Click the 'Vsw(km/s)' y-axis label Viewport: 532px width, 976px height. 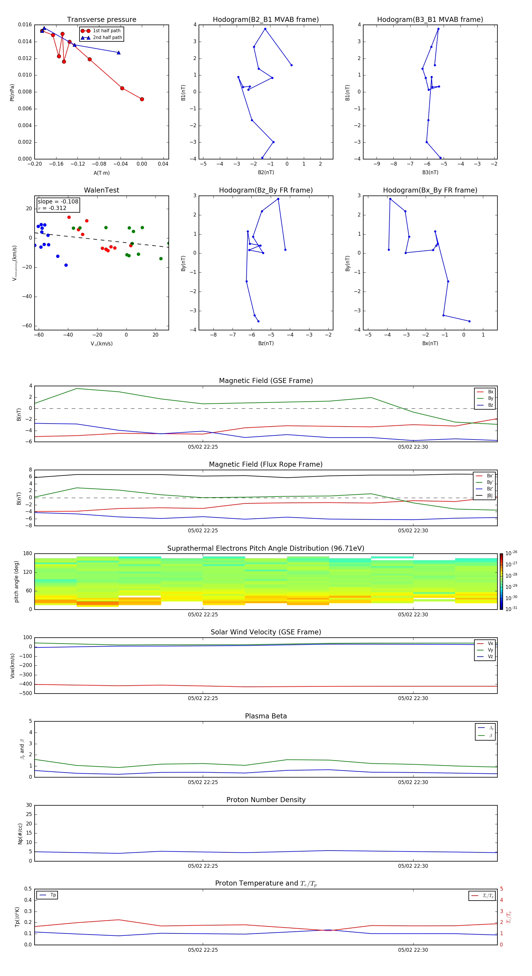12,666
